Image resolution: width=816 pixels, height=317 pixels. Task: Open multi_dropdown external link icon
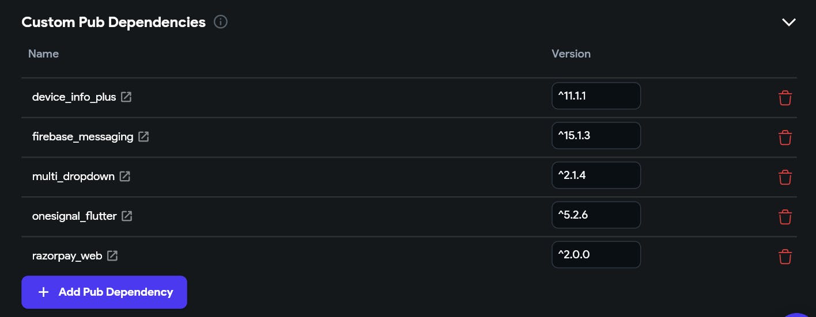click(124, 176)
